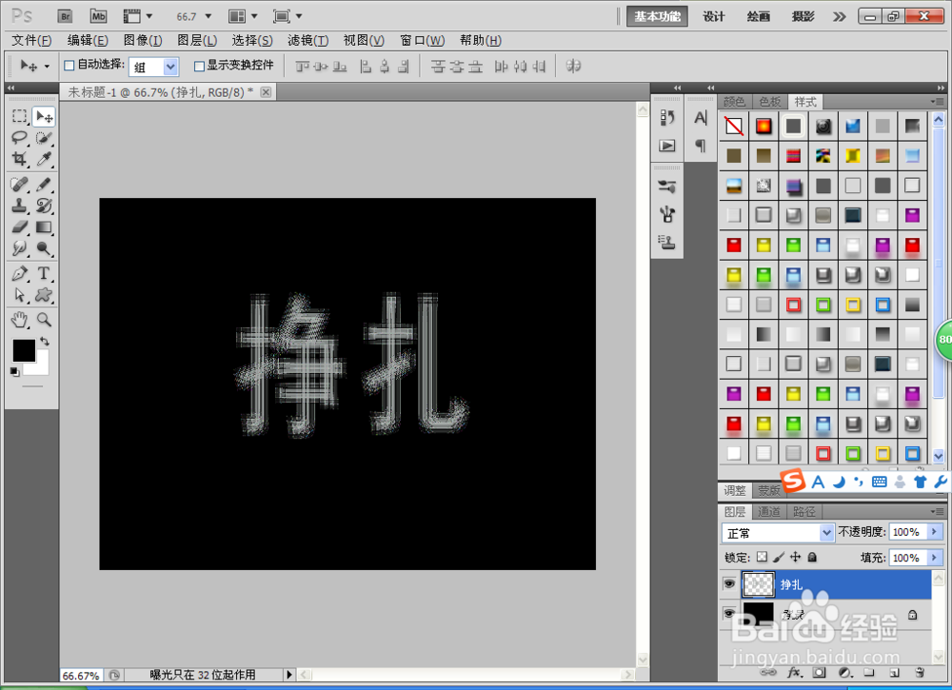Open the 滤镜 menu
This screenshot has height=690, width=952.
(307, 41)
